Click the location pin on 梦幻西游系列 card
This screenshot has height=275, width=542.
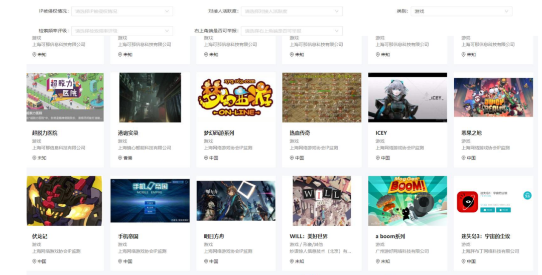point(206,158)
